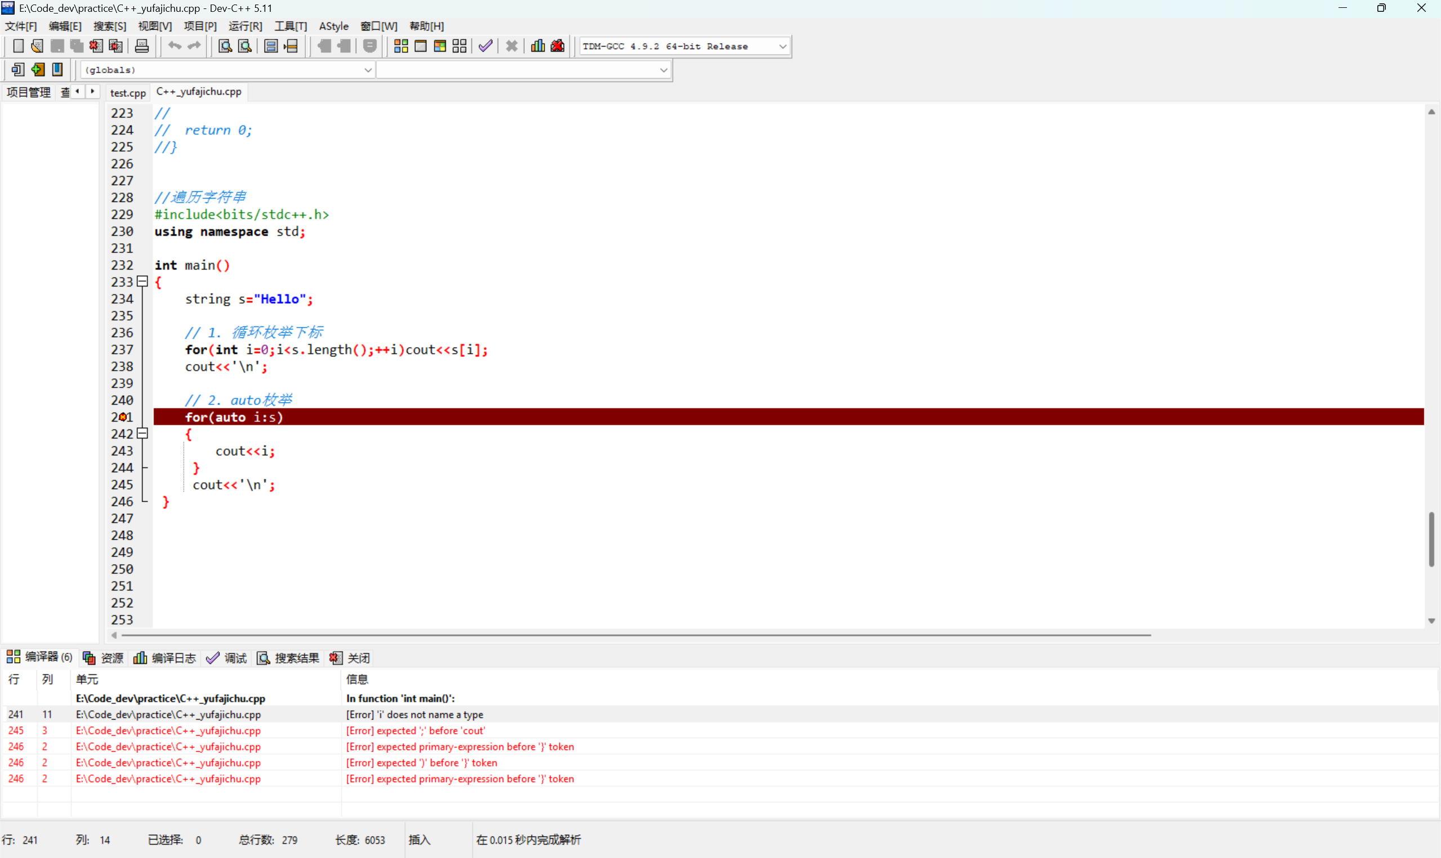The image size is (1441, 858).
Task: Collapse the for-loop block fold at line 242
Action: click(142, 434)
